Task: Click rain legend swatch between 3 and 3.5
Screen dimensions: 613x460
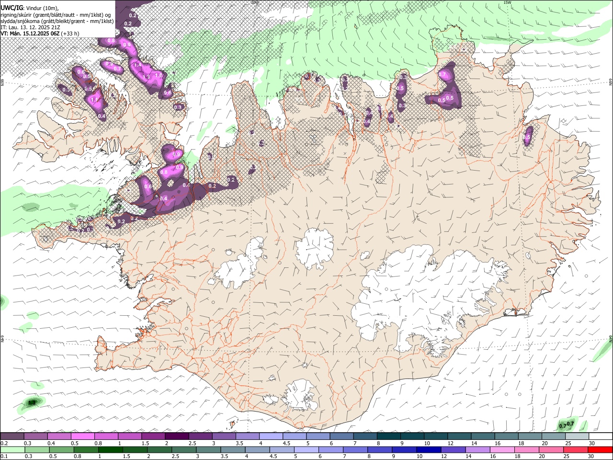Action: point(208,449)
